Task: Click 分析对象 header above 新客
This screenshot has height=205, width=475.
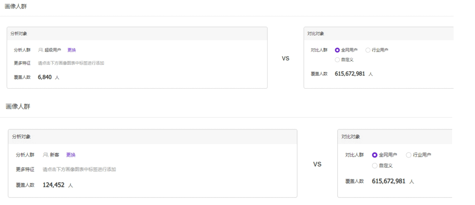Action: [x=22, y=137]
